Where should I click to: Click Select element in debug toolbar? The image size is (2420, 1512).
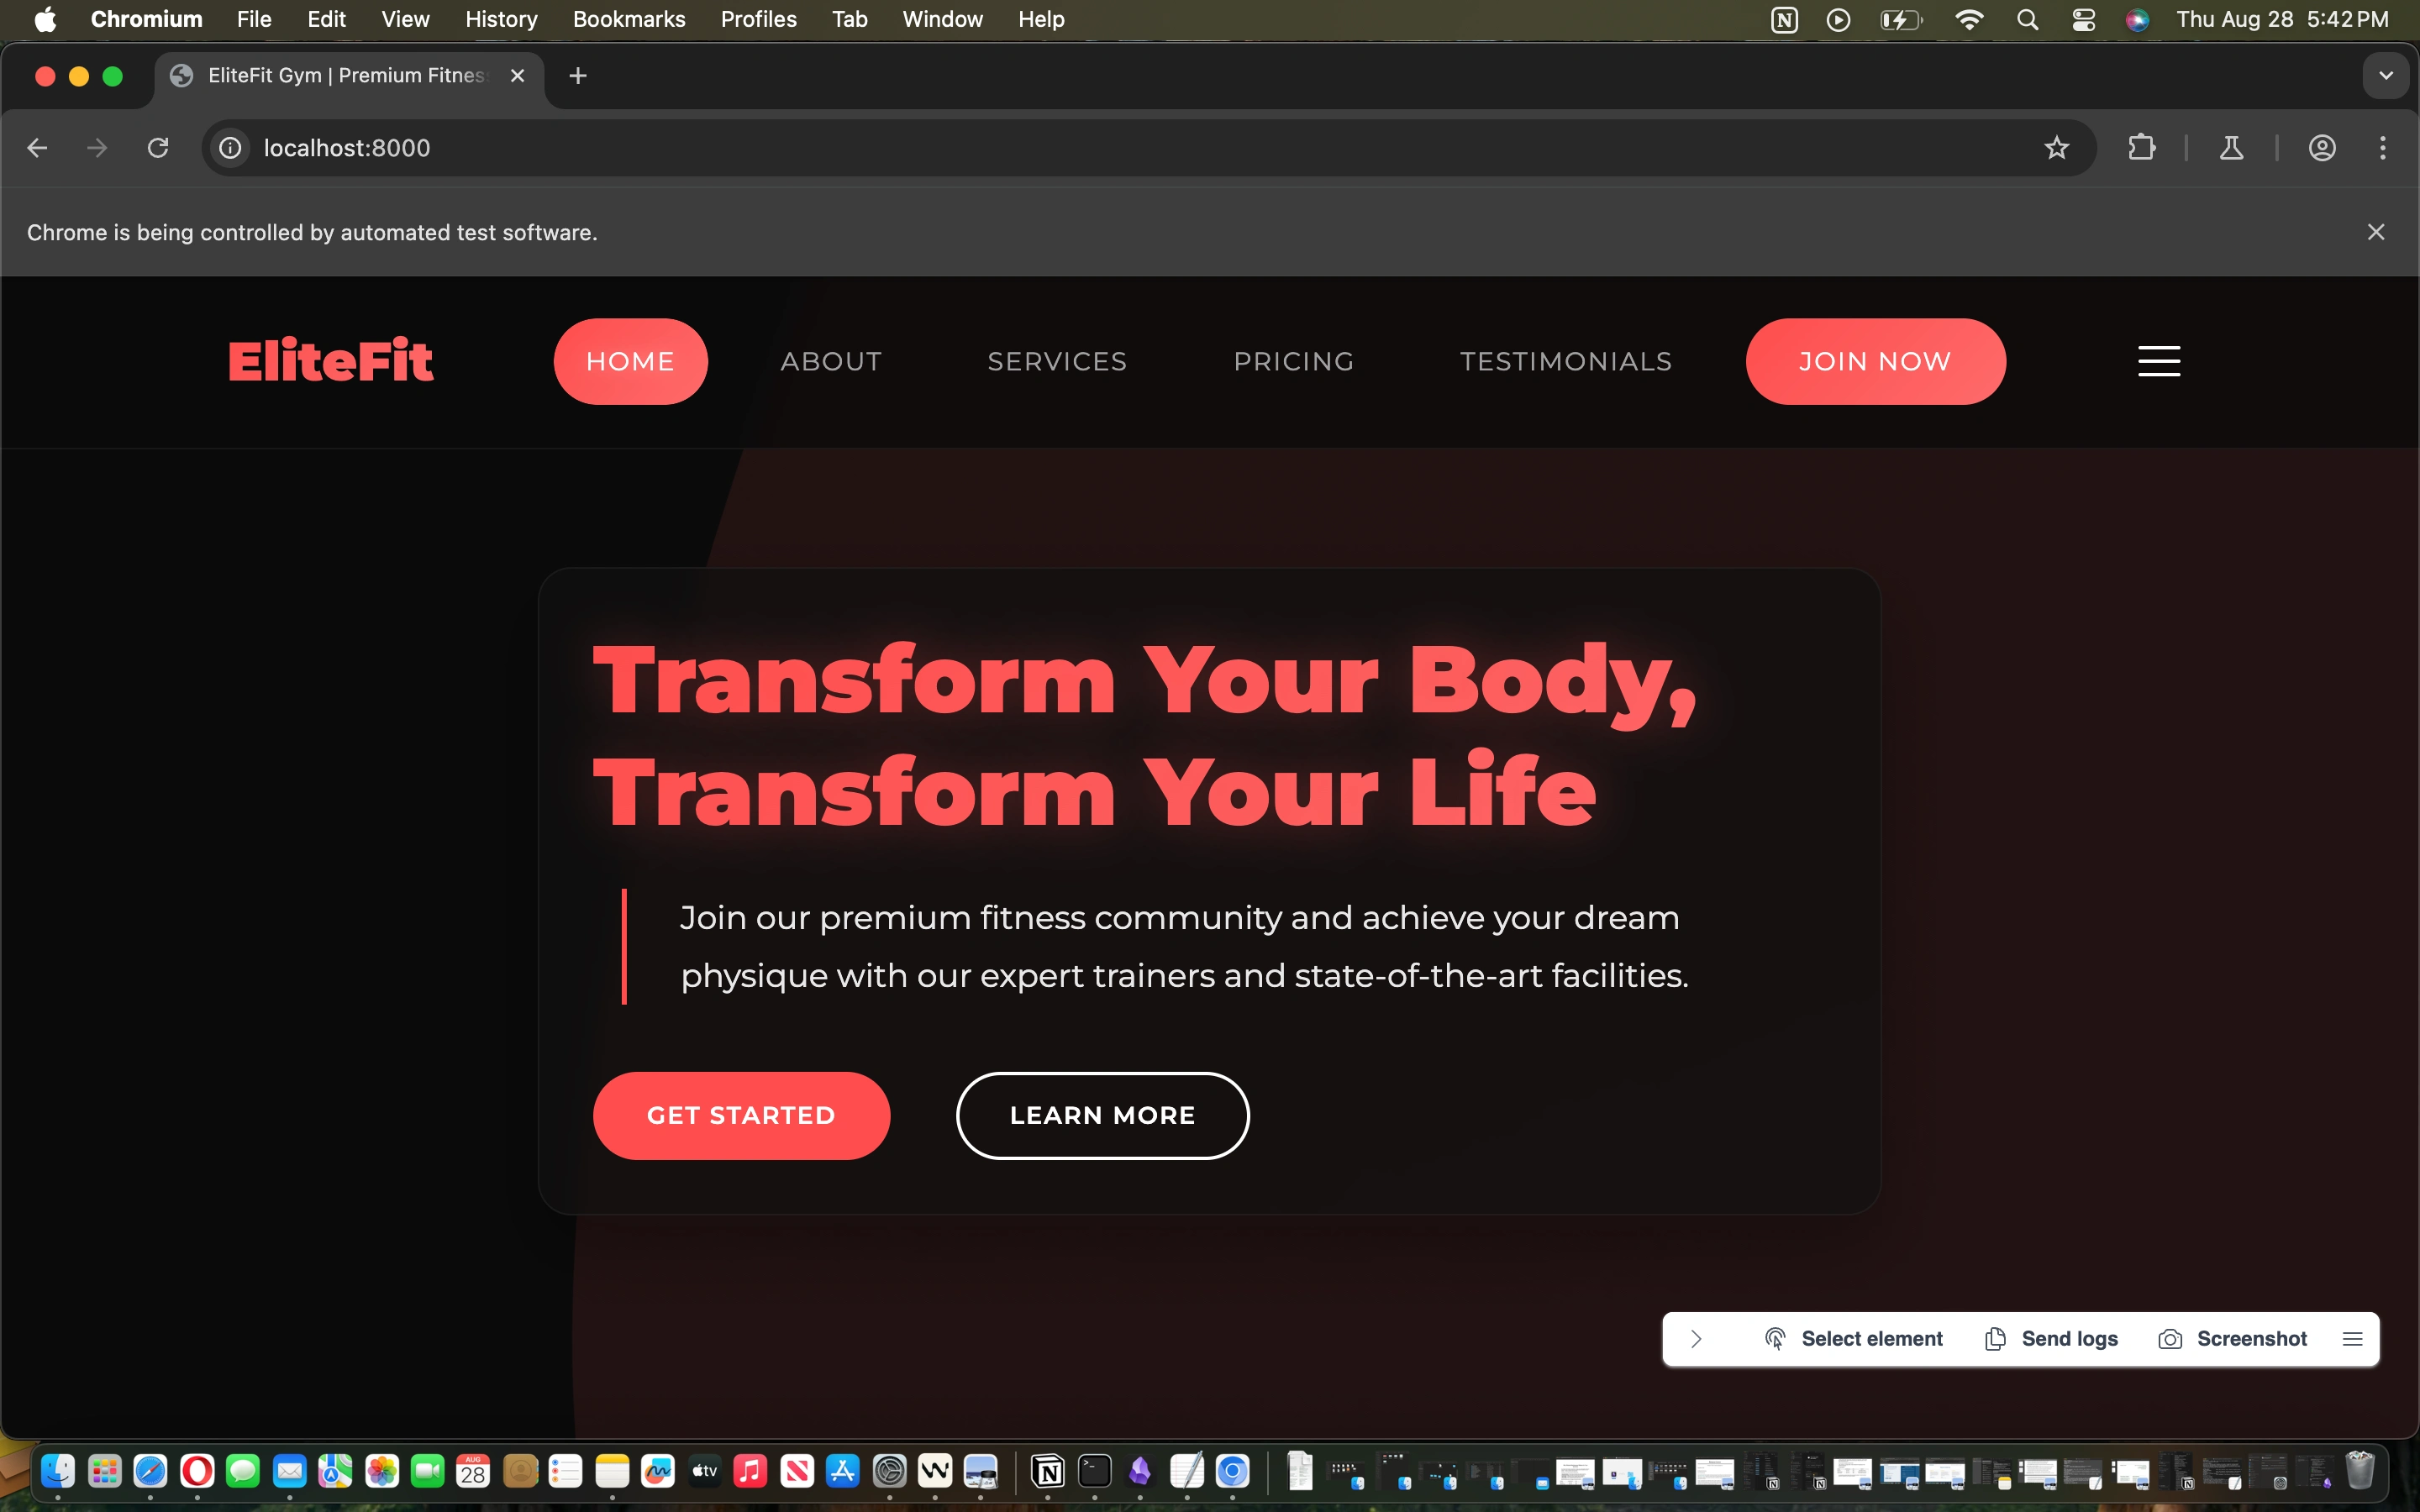tap(1853, 1339)
